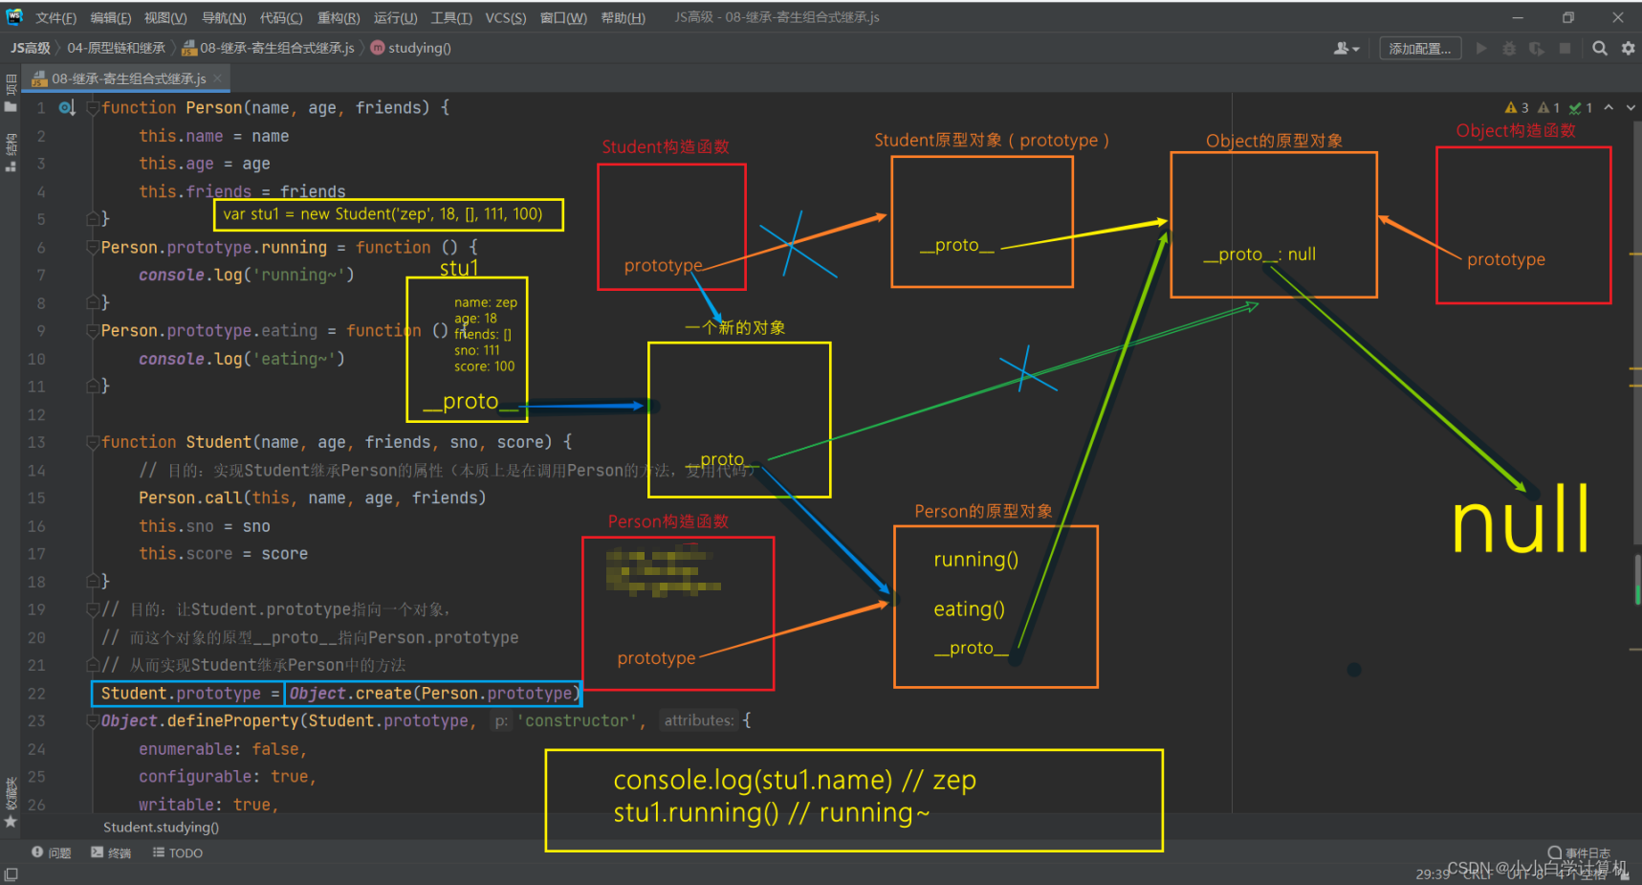Click the Stop square icon

point(1565,48)
